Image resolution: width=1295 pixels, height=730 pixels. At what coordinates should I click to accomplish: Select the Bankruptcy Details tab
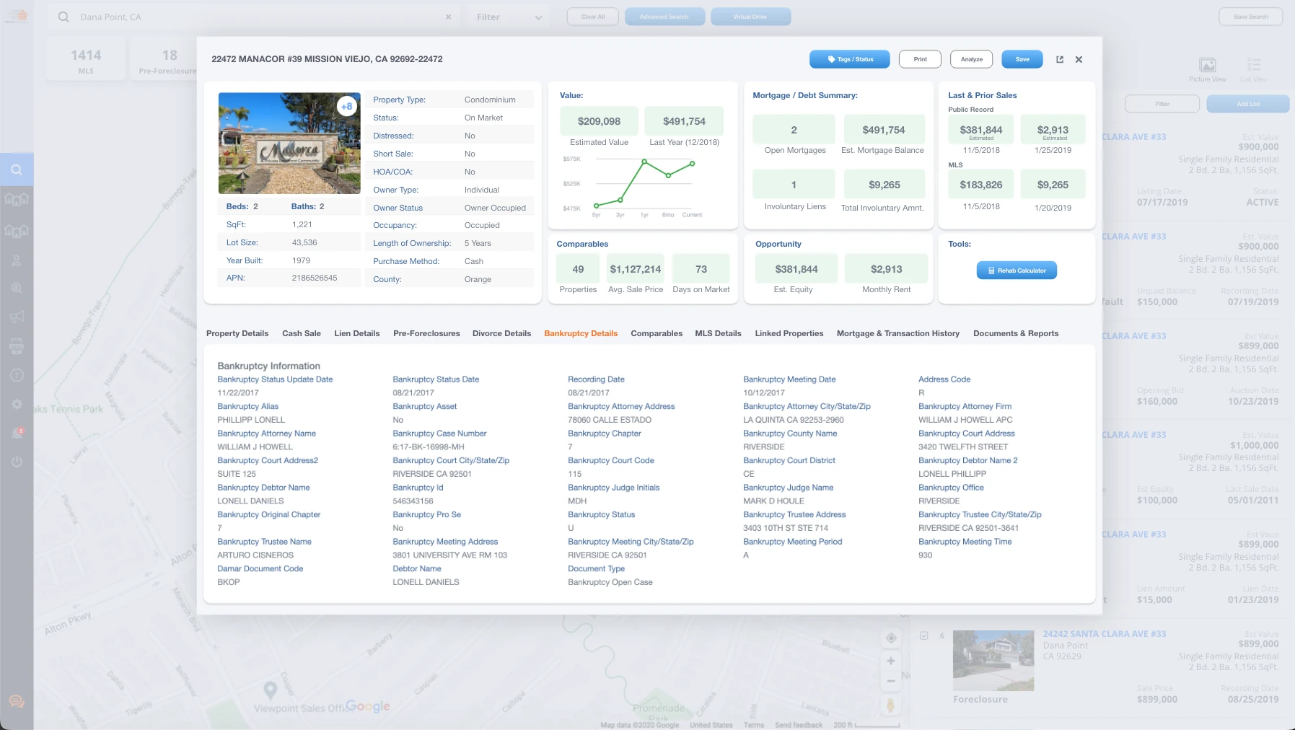tap(581, 333)
